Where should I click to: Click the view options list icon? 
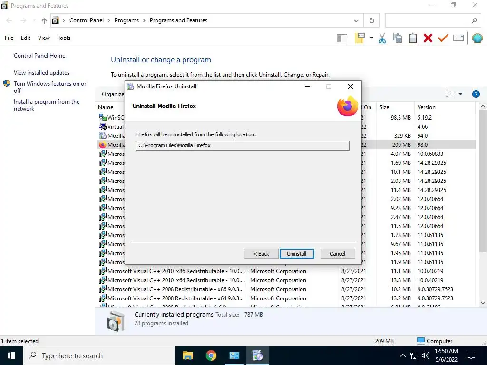(449, 94)
